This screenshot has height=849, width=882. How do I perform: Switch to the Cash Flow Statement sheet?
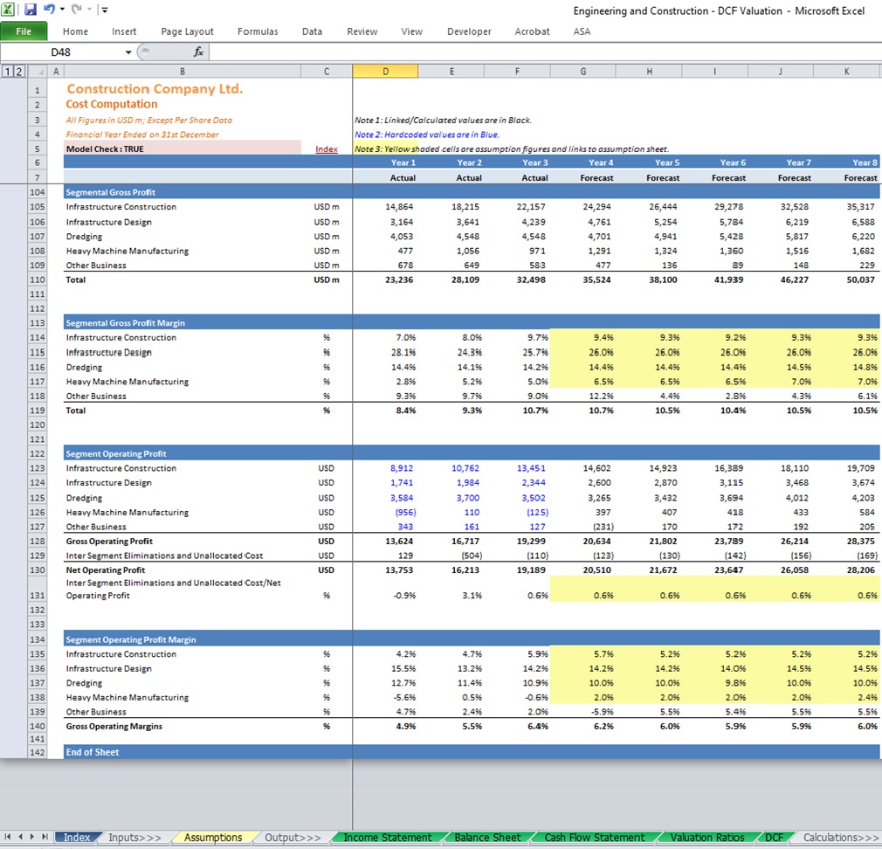tap(595, 837)
